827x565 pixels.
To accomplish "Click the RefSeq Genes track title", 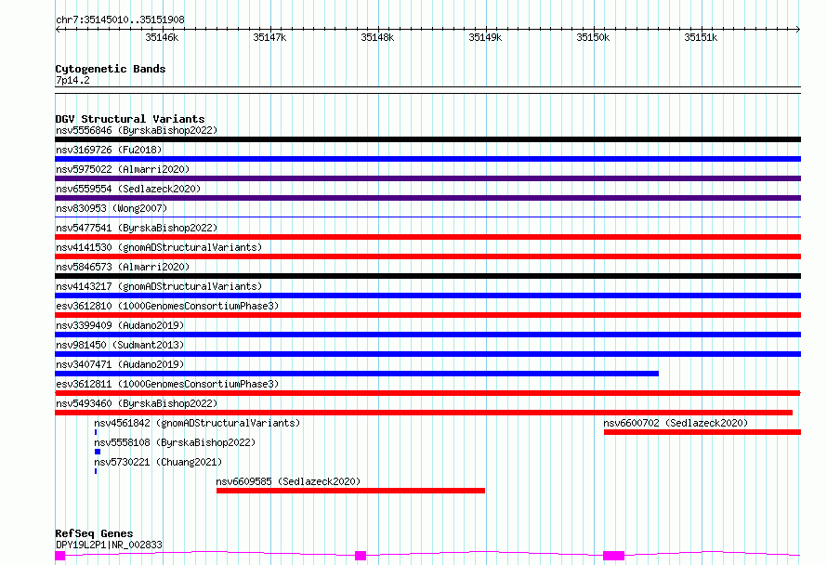I will pos(94,534).
